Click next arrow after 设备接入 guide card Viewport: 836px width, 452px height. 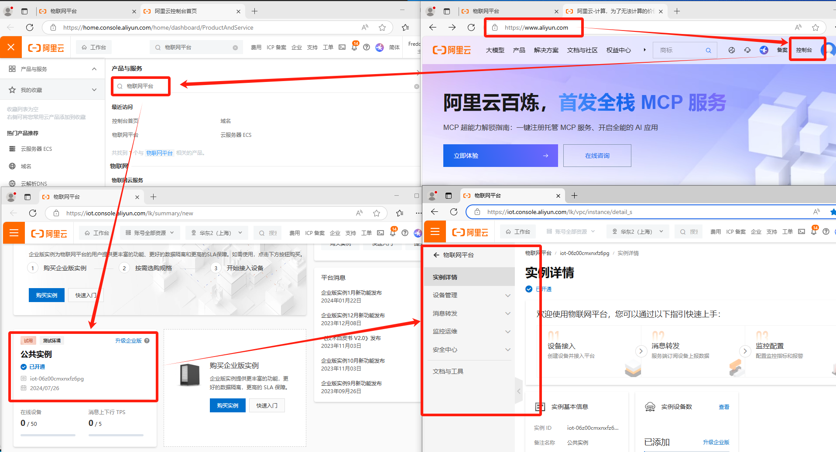click(x=641, y=351)
